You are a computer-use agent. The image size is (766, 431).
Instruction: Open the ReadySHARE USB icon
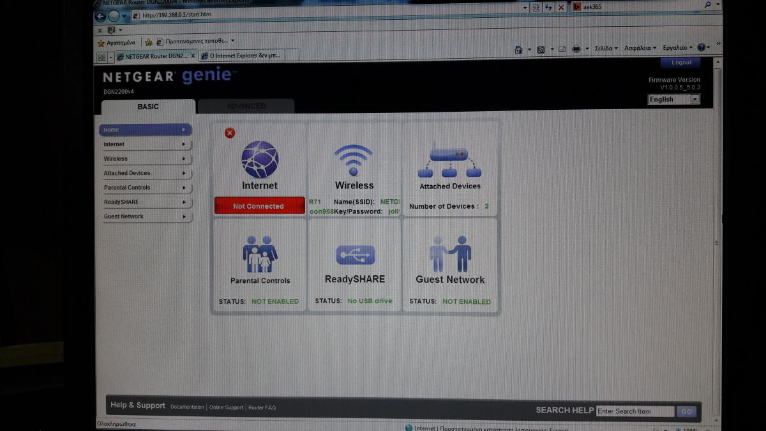(x=356, y=255)
